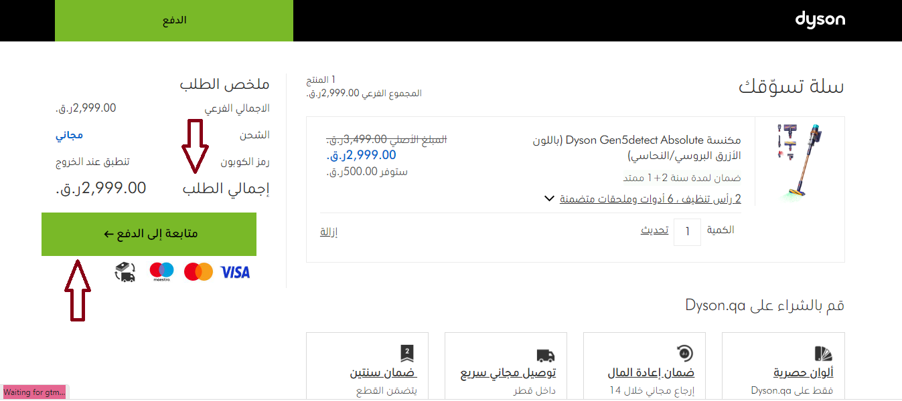This screenshot has width=902, height=401.
Task: Click the تنطبق عند الخروج text
Action: [x=92, y=162]
